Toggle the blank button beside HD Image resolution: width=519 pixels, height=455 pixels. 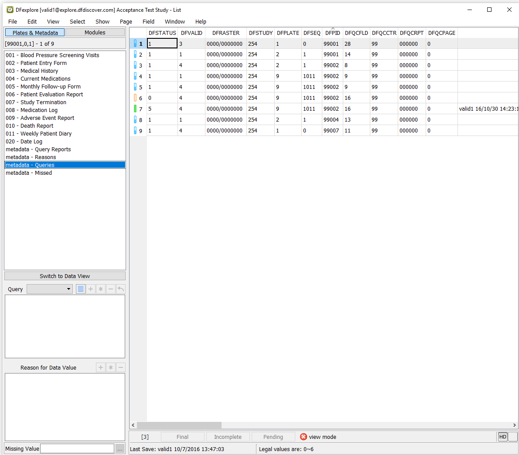(513, 437)
